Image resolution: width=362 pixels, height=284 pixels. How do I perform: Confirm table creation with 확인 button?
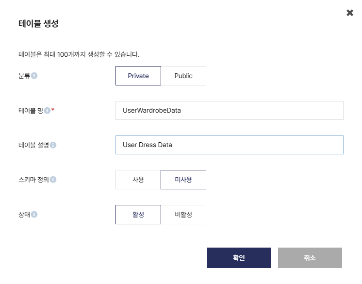[239, 258]
